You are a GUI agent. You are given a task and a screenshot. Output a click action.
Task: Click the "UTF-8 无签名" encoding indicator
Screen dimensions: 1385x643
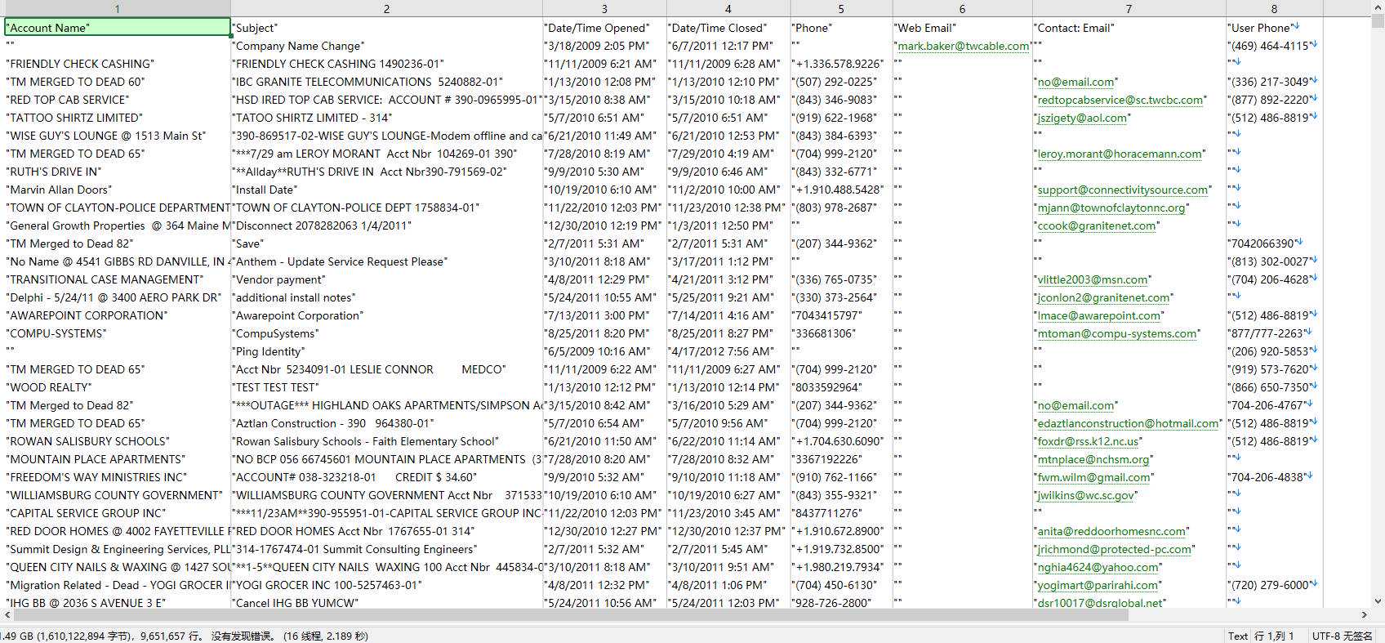point(1343,636)
